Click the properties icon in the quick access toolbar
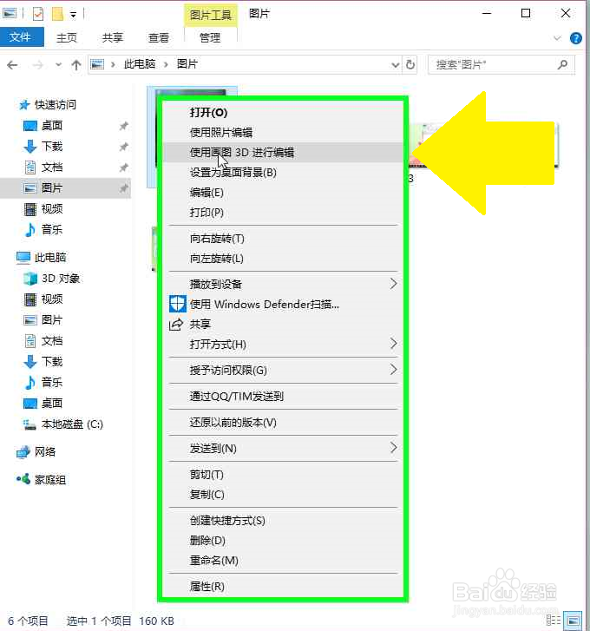Image resolution: width=590 pixels, height=631 pixels. [x=38, y=14]
